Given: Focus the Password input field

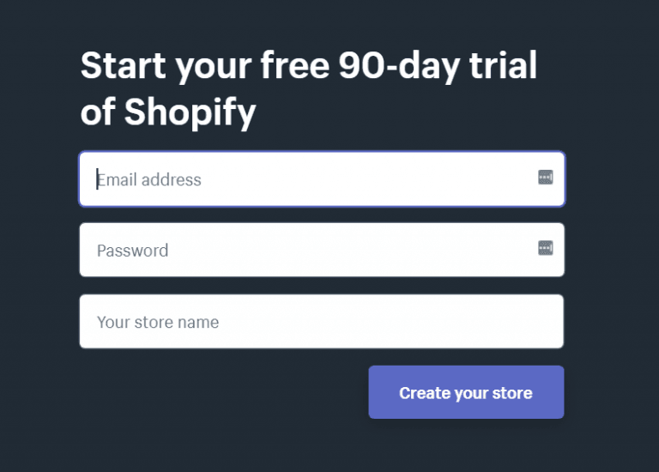Looking at the screenshot, I should point(322,250).
